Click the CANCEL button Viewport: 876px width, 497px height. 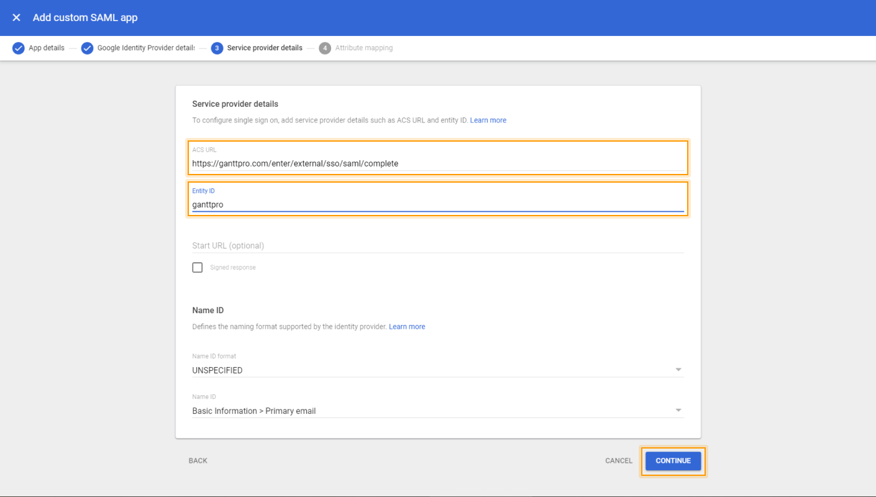[x=619, y=461]
